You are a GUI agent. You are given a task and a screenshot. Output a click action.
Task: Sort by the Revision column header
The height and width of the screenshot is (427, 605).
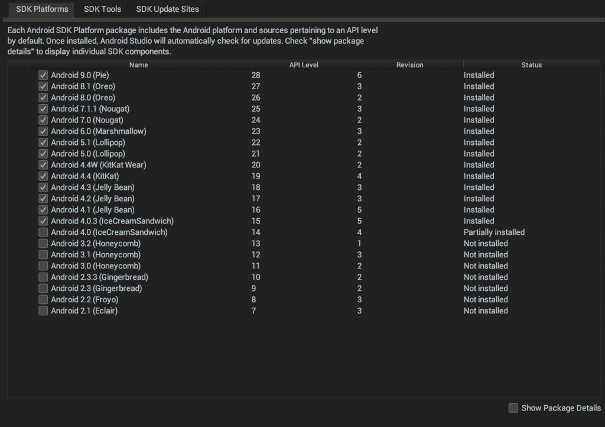tap(410, 65)
